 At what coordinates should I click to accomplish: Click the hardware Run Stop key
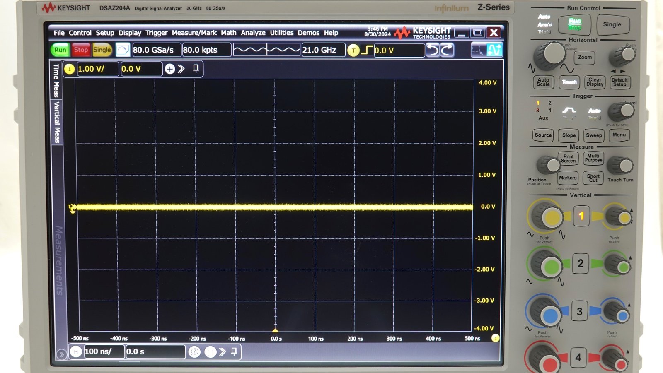(x=574, y=24)
